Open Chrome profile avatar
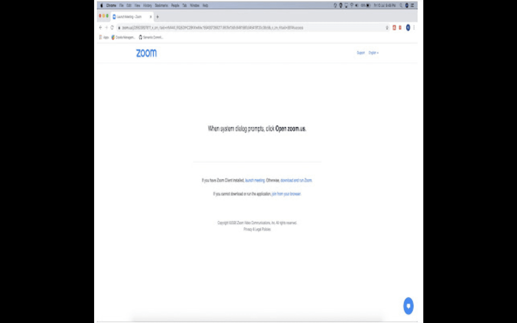Viewport: 517px width, 323px height. tap(408, 28)
